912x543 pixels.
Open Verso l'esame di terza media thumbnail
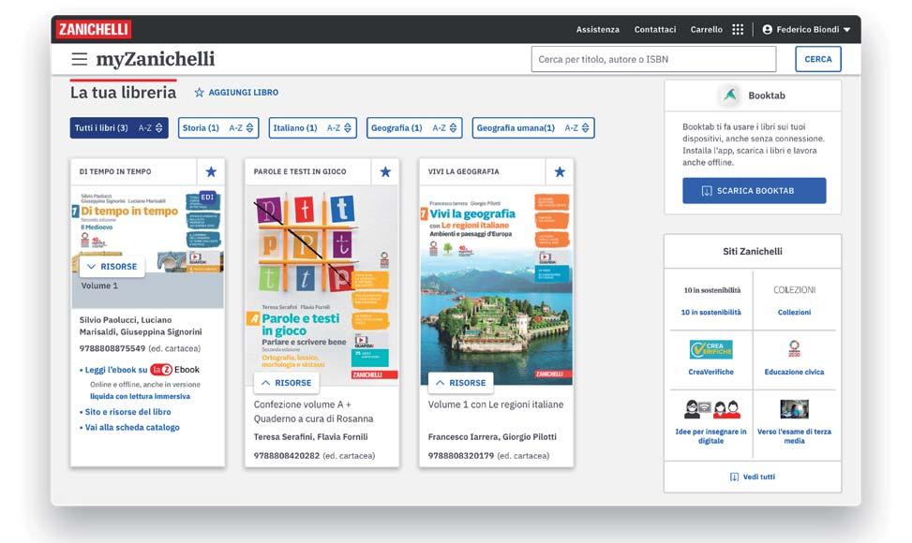coord(794,409)
